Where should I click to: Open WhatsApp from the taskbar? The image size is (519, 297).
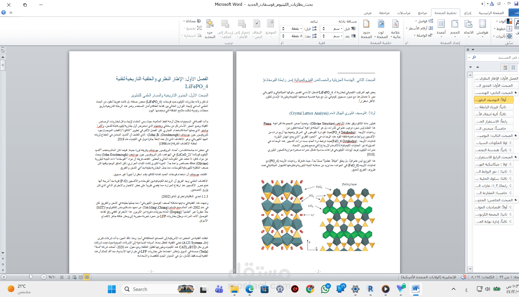click(x=325, y=289)
